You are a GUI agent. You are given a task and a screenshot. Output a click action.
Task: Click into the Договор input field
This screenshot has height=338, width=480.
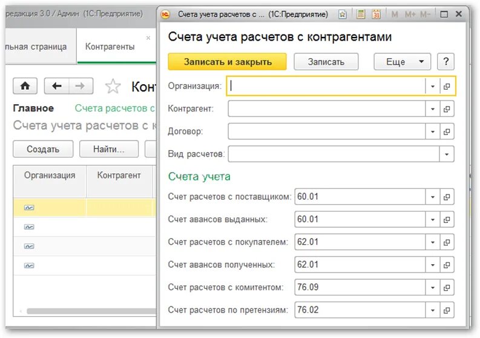click(x=327, y=131)
